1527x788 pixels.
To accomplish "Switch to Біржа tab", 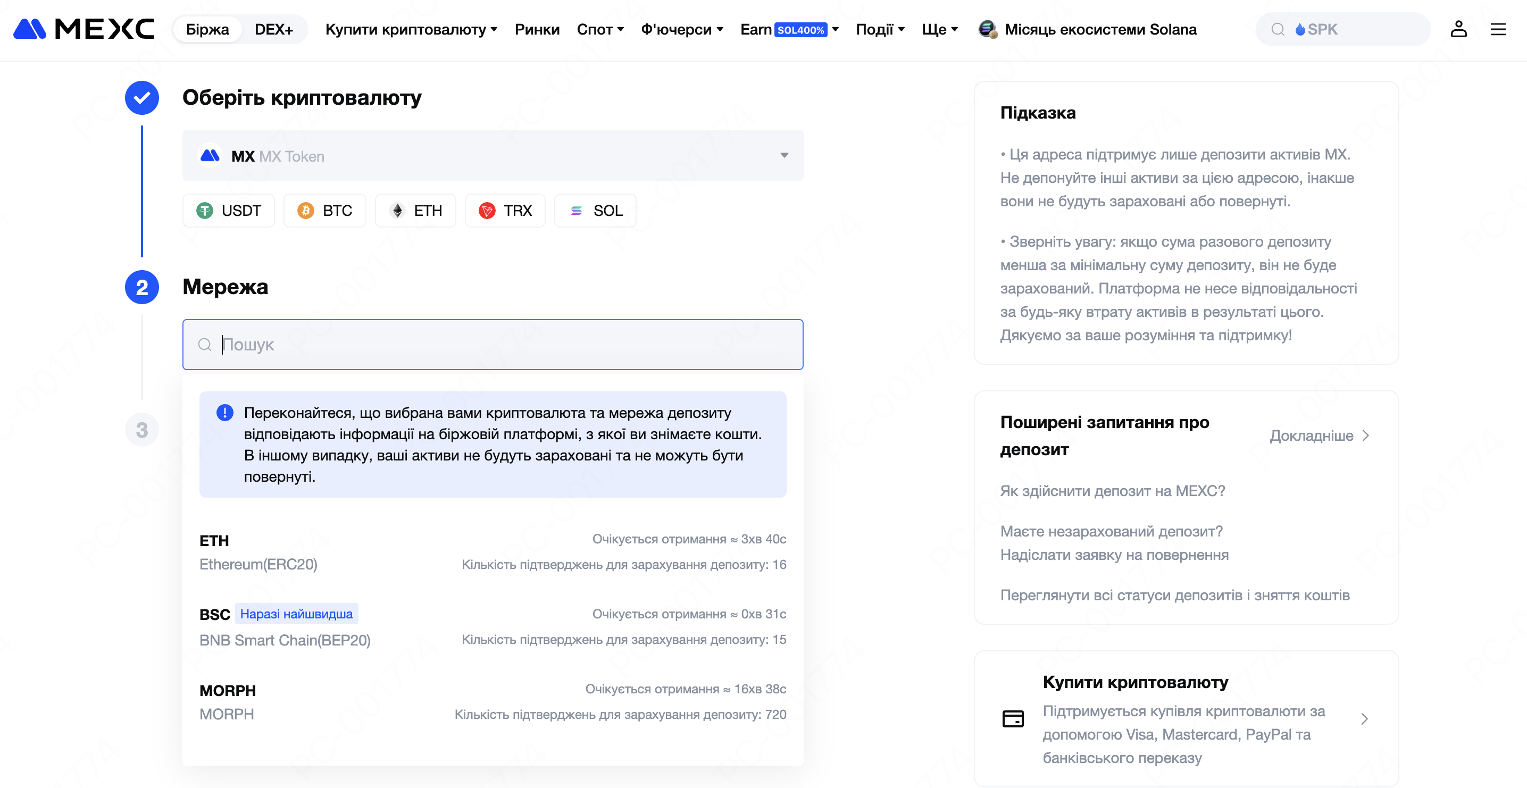I will coord(207,29).
